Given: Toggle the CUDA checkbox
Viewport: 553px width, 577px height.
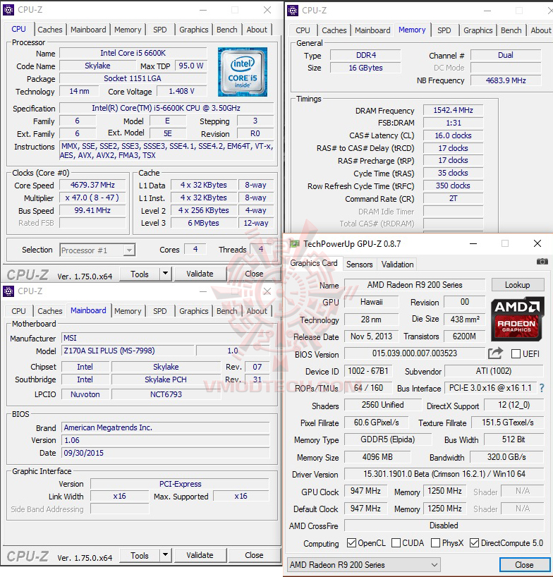Looking at the screenshot, I should pos(396,542).
